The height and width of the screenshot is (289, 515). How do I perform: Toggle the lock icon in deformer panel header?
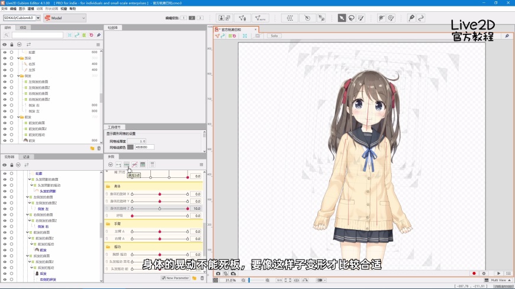tap(12, 165)
